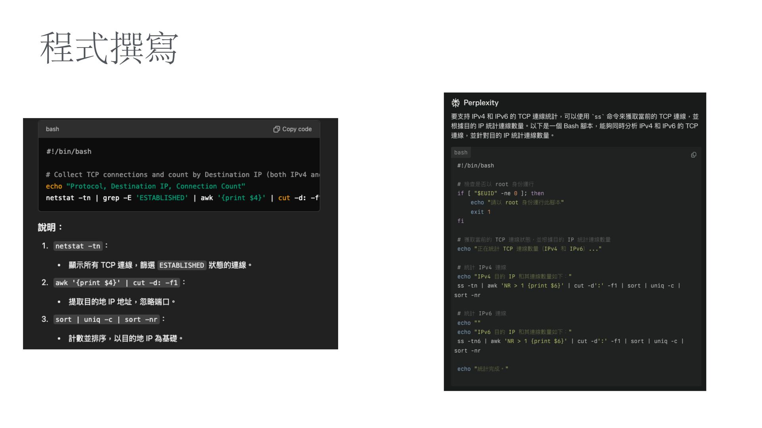
Task: Click the if $EUID -ne 0 line
Action: (500, 193)
